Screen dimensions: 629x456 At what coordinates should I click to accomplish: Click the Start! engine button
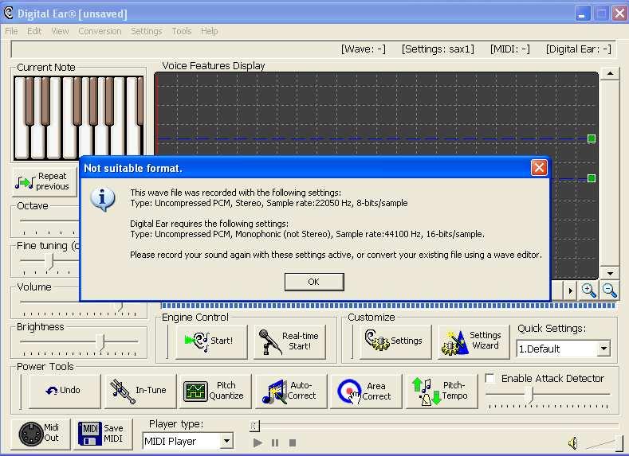(211, 341)
